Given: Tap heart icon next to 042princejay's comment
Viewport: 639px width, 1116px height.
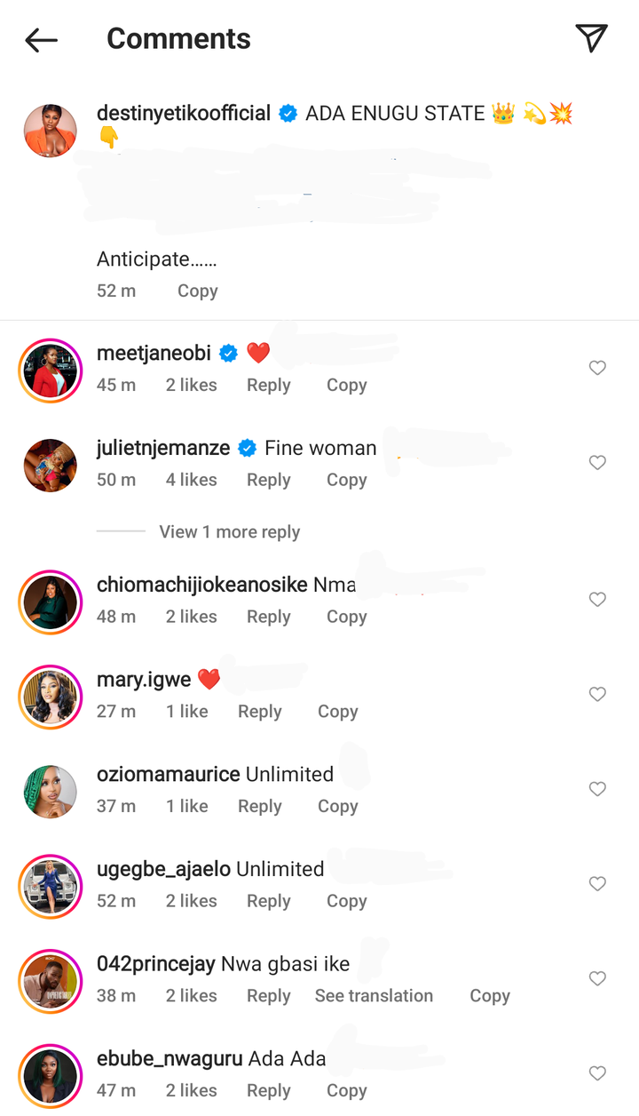Looking at the screenshot, I should [x=597, y=979].
